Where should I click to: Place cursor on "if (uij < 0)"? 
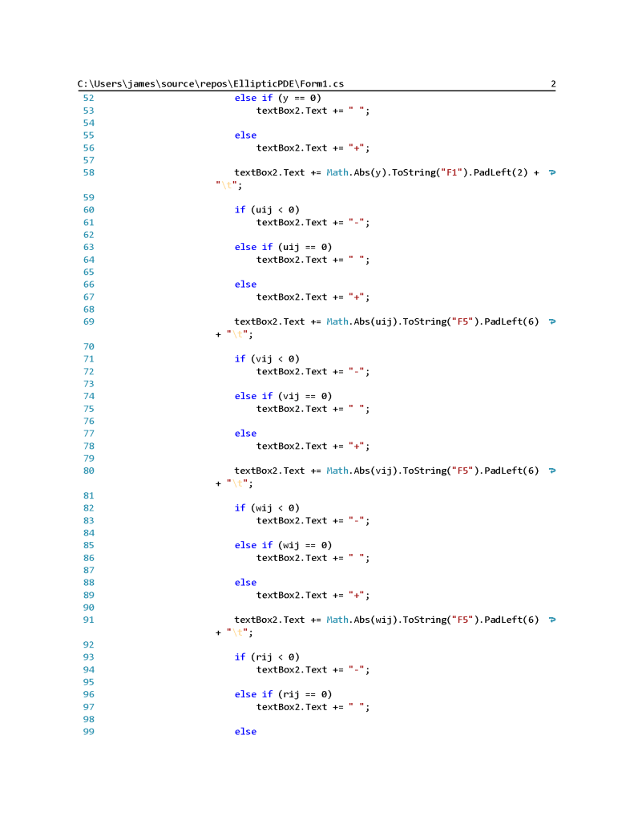(x=267, y=210)
